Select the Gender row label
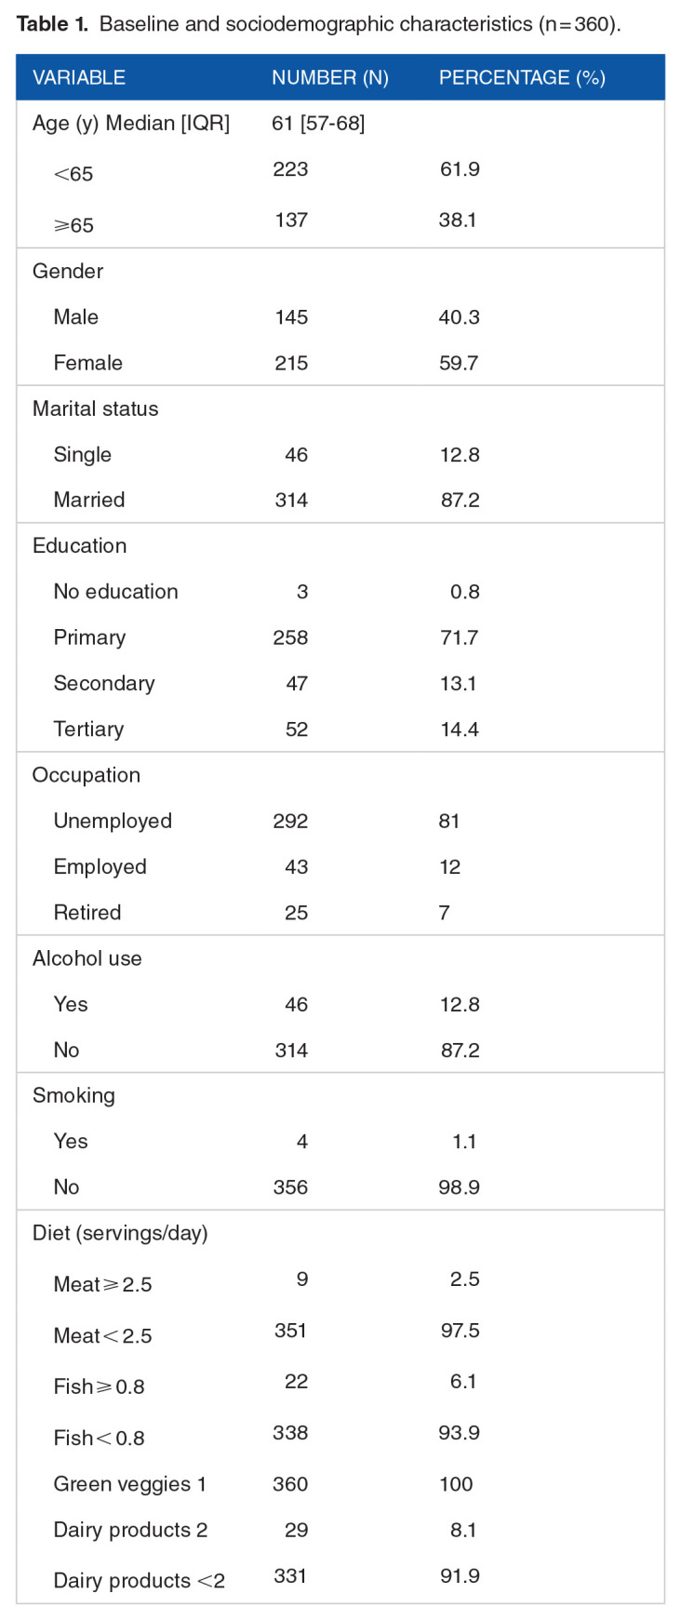Viewport: 681px width, 1620px height. [x=68, y=271]
